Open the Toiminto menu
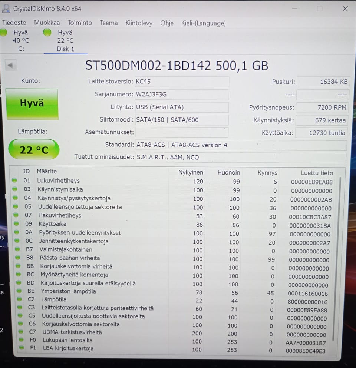356x368 pixels. [80, 23]
